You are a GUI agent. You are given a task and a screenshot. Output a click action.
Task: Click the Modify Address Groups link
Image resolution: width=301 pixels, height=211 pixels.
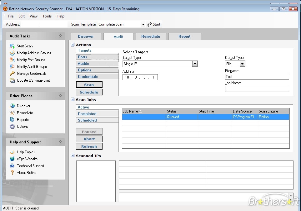(34, 53)
